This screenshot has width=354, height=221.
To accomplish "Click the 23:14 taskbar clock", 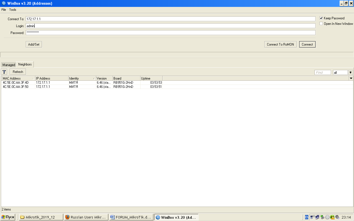I will click(346, 217).
